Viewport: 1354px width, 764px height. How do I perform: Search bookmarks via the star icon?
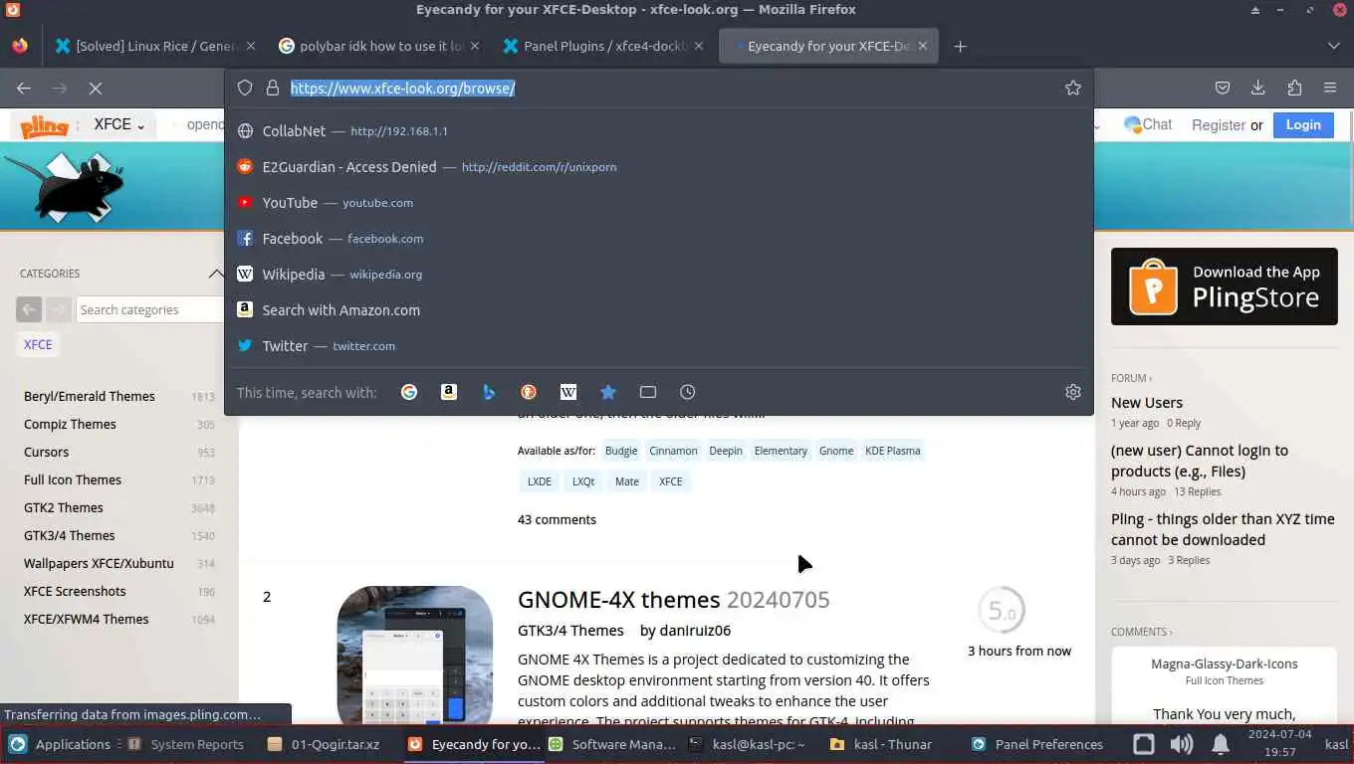click(x=608, y=392)
